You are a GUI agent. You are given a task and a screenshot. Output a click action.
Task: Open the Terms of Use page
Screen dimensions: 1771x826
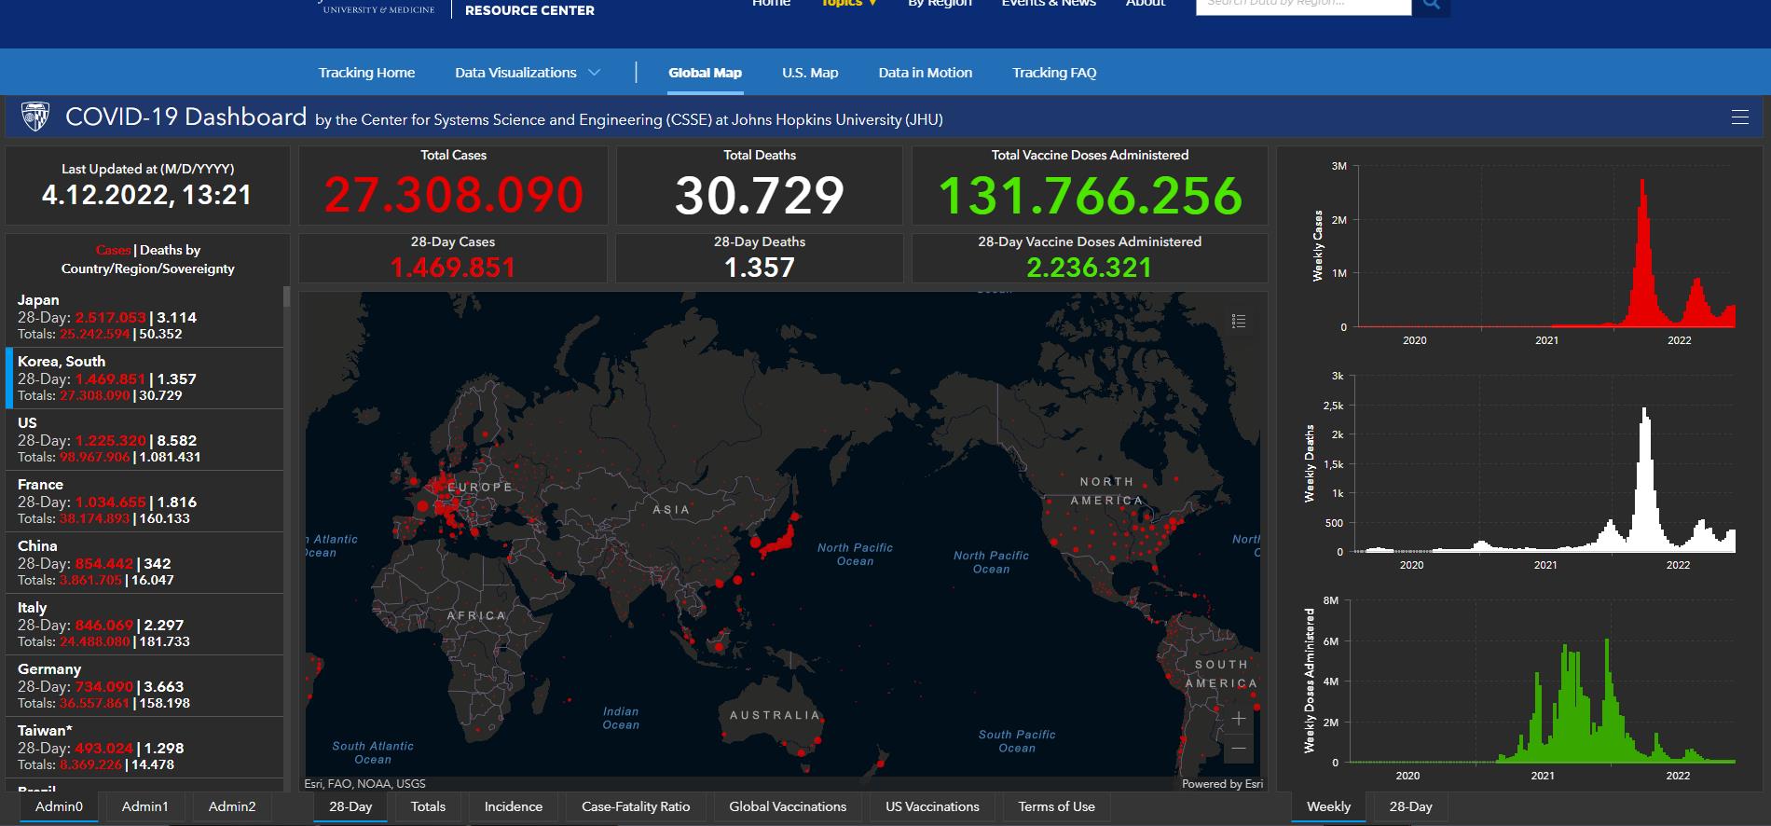point(1056,806)
